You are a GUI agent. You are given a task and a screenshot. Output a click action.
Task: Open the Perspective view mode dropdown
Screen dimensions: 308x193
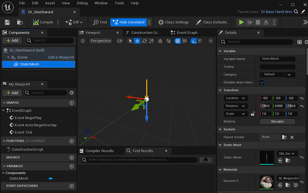point(101,41)
